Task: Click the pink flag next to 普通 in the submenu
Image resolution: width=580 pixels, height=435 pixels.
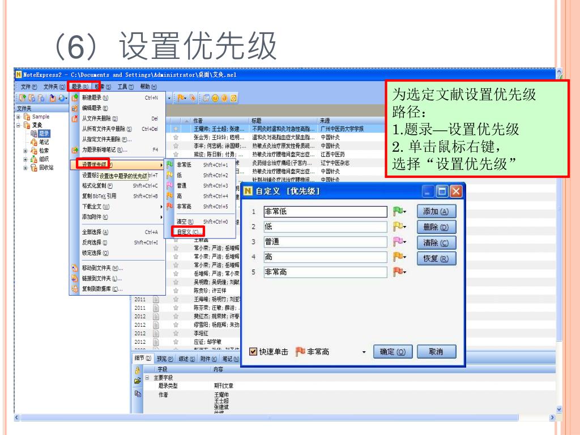Action: pyautogui.click(x=169, y=185)
